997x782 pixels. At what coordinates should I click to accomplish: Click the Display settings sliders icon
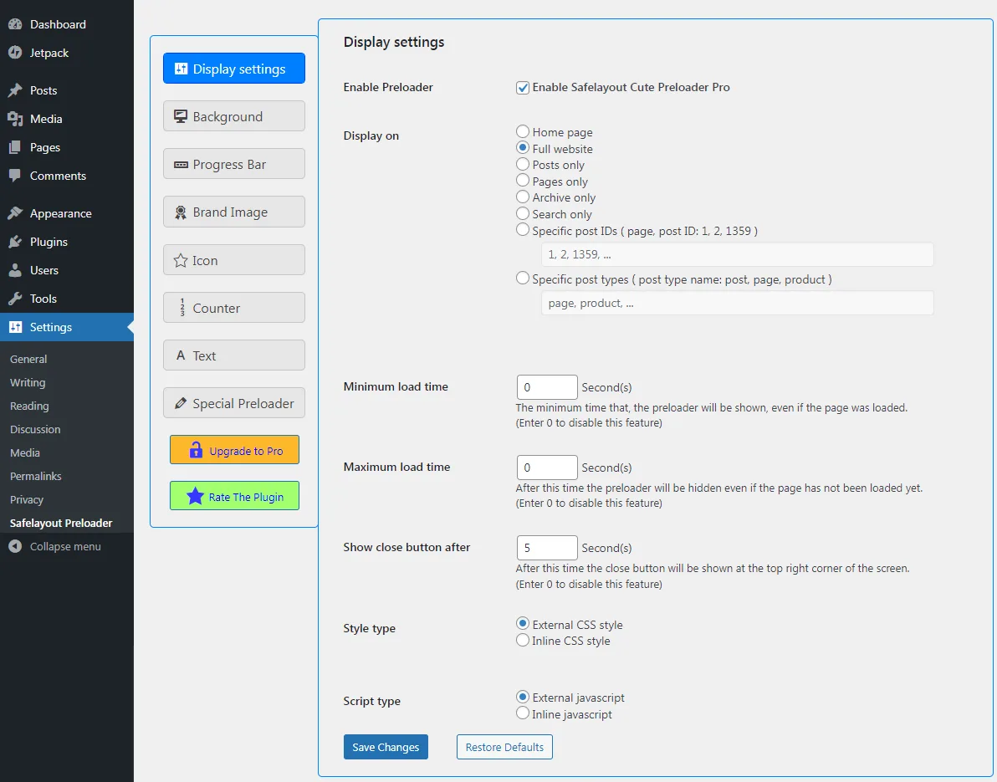click(x=182, y=69)
